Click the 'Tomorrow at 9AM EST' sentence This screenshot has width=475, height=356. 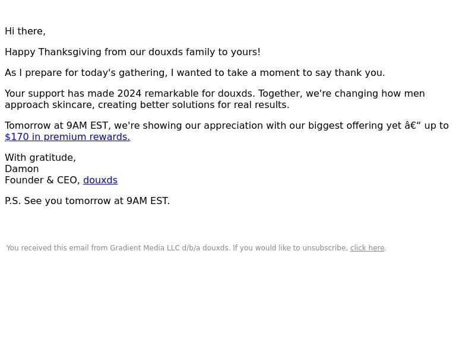pyautogui.click(x=227, y=126)
